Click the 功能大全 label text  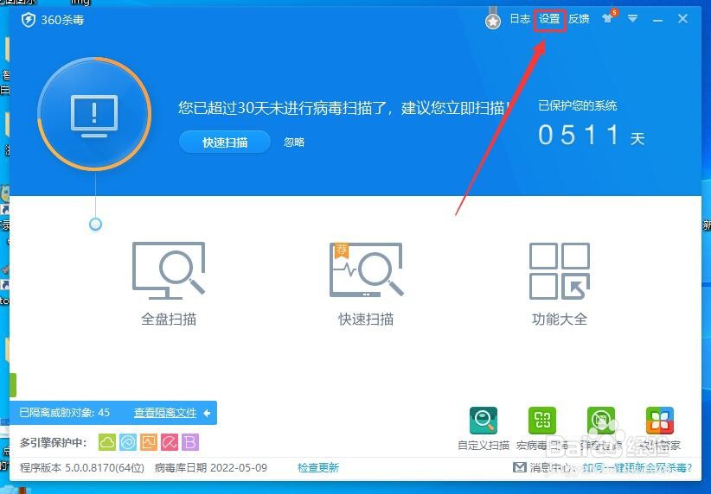tap(560, 320)
